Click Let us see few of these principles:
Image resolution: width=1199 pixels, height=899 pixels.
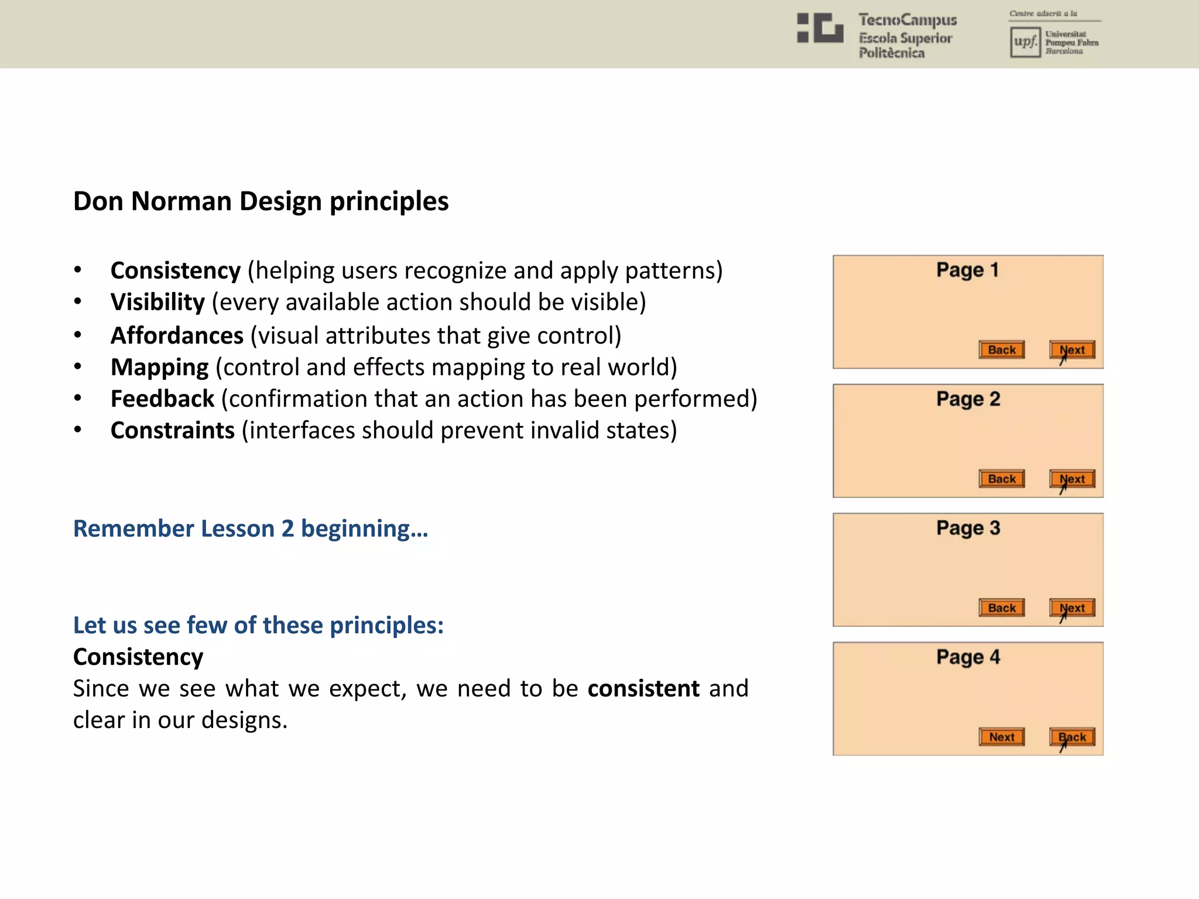[258, 626]
